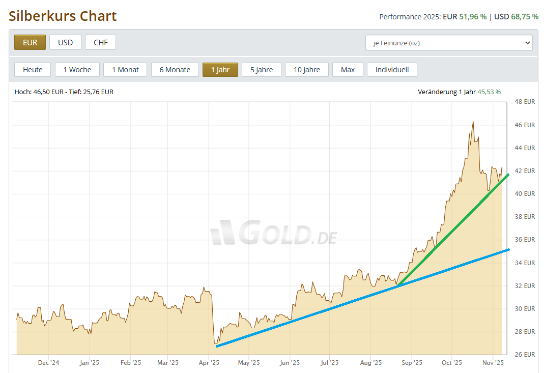Screen dimensions: 544x373
Task: Switch currency to CHF
Action: [x=100, y=42]
